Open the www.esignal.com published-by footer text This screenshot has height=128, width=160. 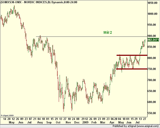[136, 126]
